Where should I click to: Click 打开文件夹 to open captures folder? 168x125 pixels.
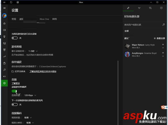coord(18,71)
